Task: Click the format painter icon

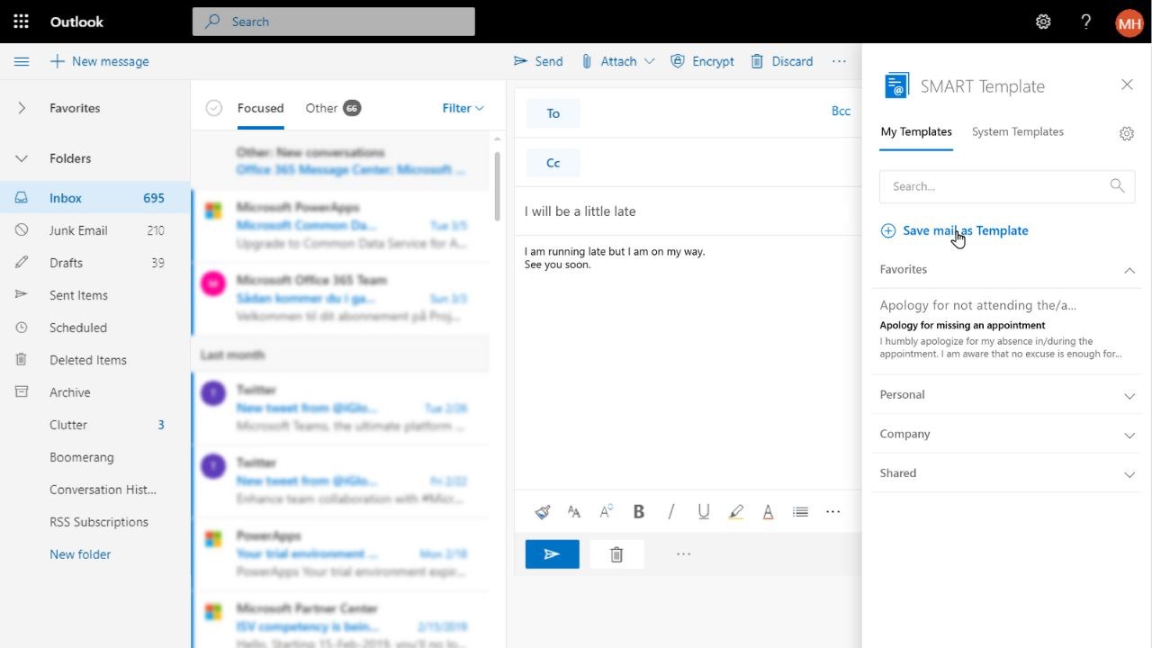Action: click(543, 512)
